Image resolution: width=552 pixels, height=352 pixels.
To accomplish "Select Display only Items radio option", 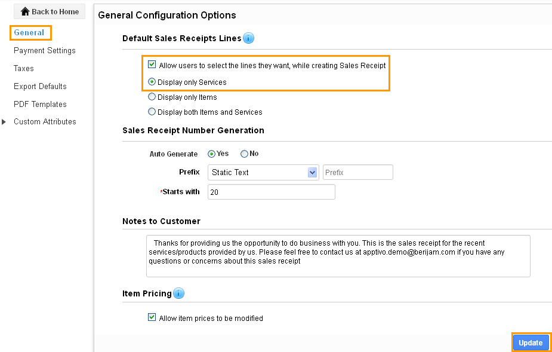I will click(152, 97).
